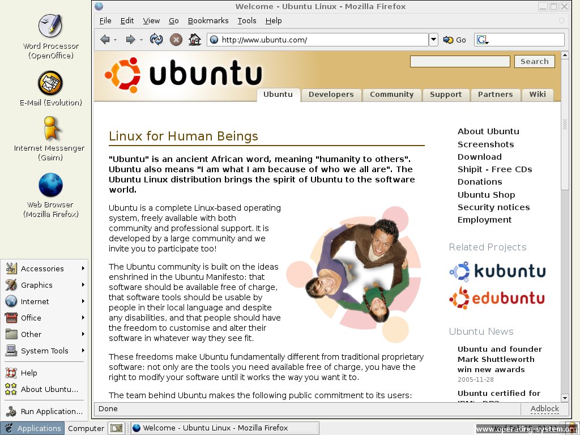Open the Security notices link
Image resolution: width=580 pixels, height=435 pixels.
(493, 207)
